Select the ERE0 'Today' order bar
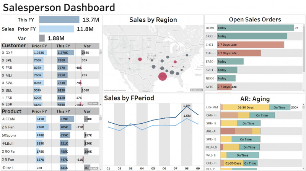The image size is (306, 171). tap(230, 61)
